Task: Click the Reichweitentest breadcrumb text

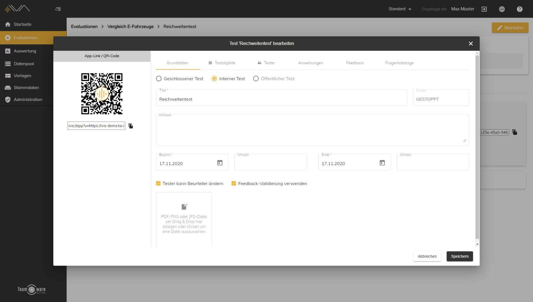Action: [x=180, y=27]
